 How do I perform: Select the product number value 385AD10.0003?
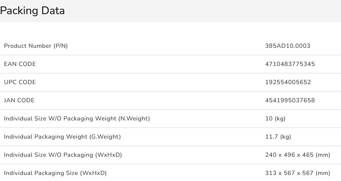pyautogui.click(x=288, y=46)
